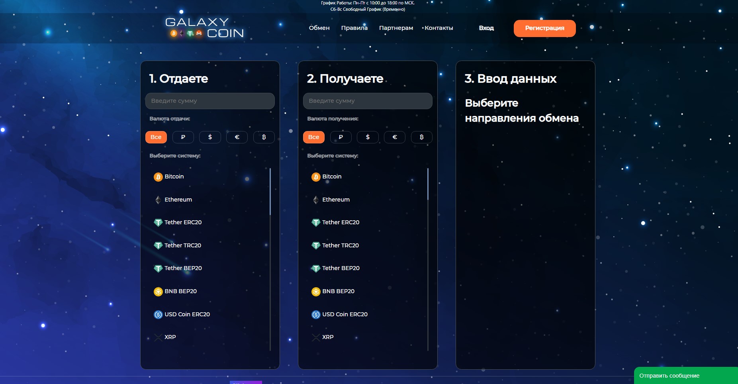The image size is (738, 384).
Task: Click Tether BEP20 icon in Получаете list
Action: pyautogui.click(x=316, y=268)
